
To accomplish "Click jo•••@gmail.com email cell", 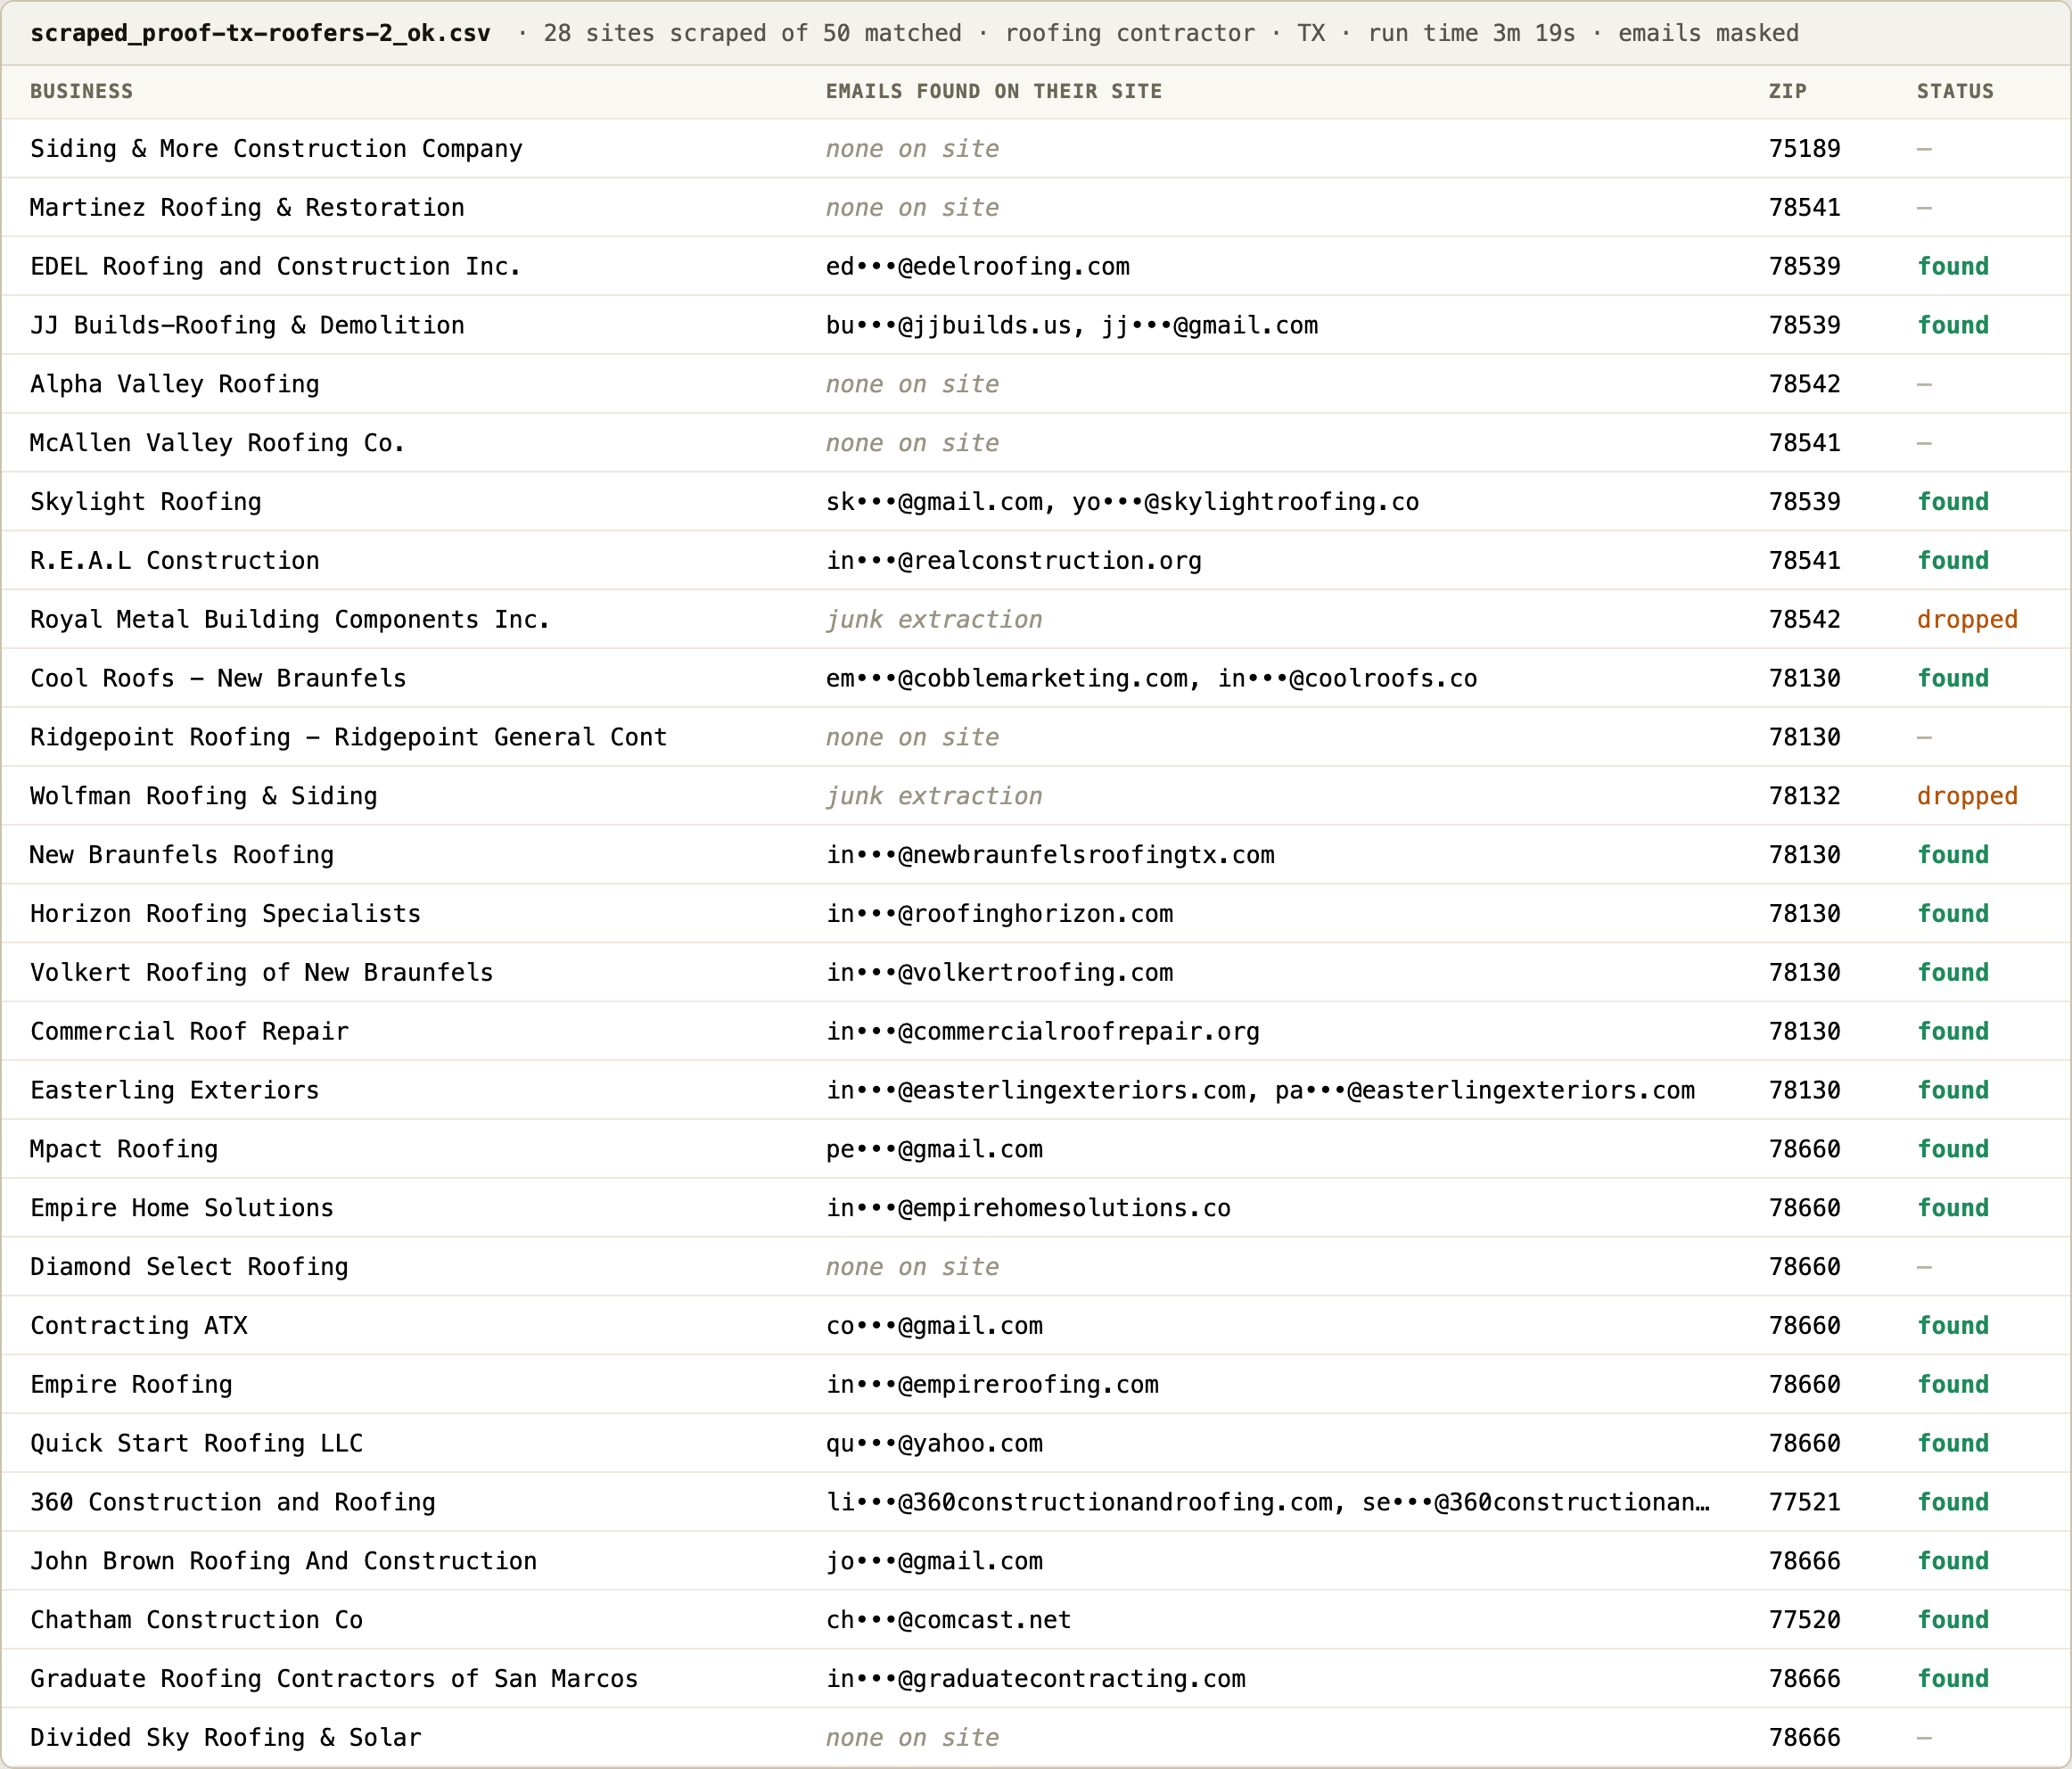I will click(934, 1562).
